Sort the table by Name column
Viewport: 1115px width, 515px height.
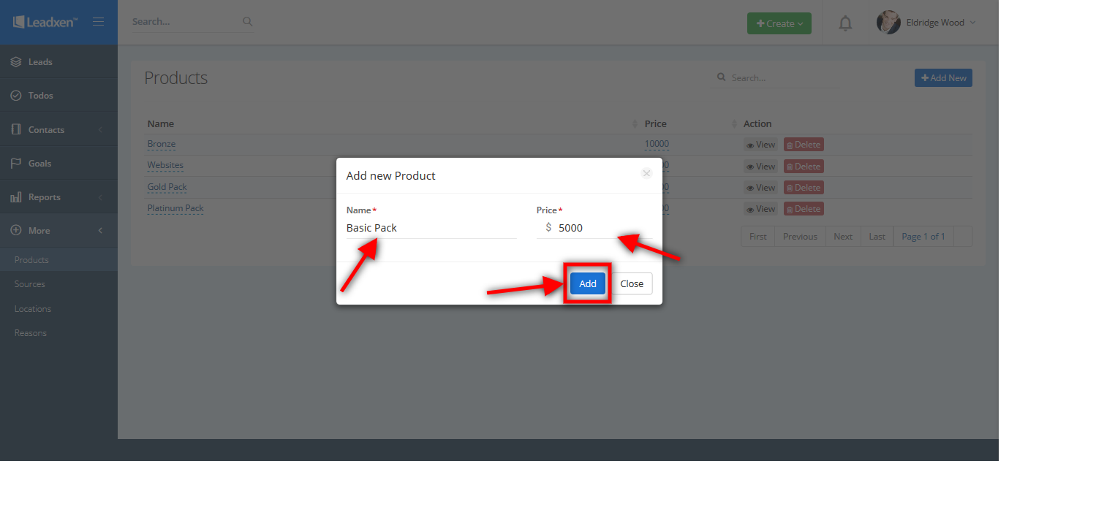point(393,124)
